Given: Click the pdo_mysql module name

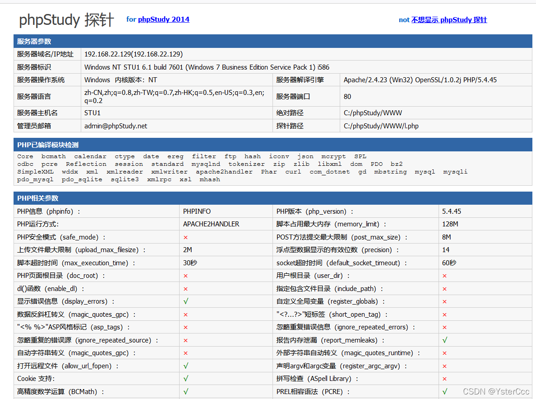Looking at the screenshot, I should point(35,179).
